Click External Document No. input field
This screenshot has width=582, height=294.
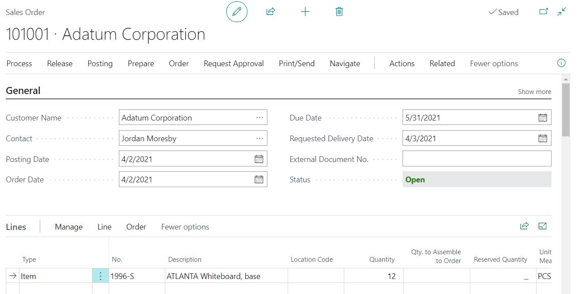coord(477,159)
